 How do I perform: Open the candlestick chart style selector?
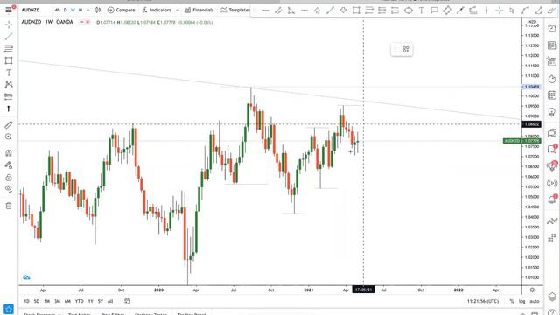[97, 10]
